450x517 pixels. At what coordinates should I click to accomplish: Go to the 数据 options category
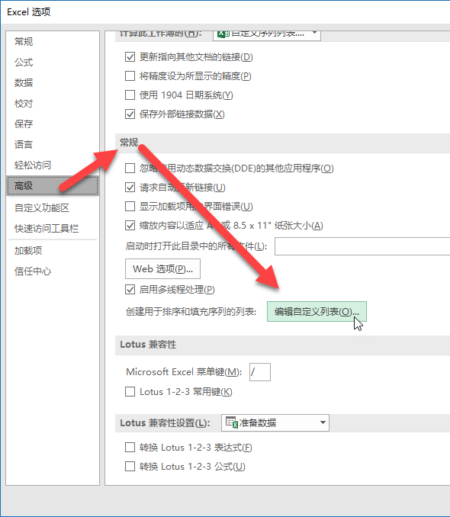(24, 83)
